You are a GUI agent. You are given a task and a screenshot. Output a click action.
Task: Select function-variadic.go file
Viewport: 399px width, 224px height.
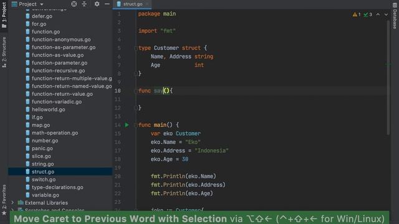pyautogui.click(x=57, y=102)
